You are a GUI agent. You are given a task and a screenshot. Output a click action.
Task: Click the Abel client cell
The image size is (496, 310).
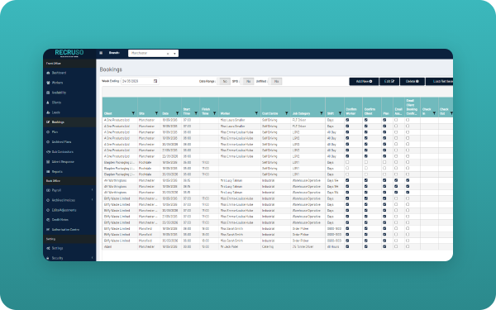pyautogui.click(x=120, y=246)
